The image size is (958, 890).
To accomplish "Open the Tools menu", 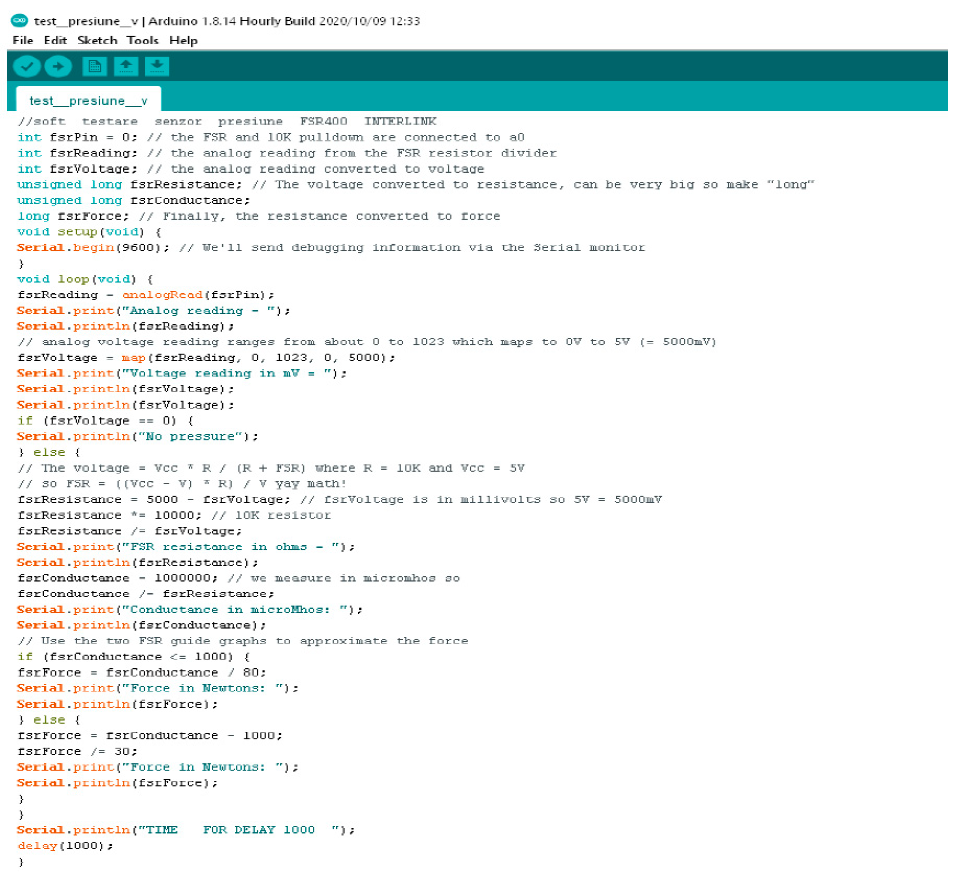I will coord(143,41).
